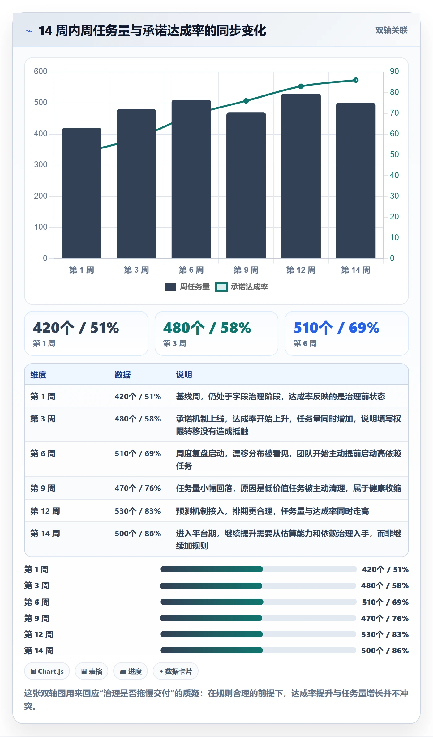
Task: Toggle the 周任务量 legend swatch
Action: [171, 287]
